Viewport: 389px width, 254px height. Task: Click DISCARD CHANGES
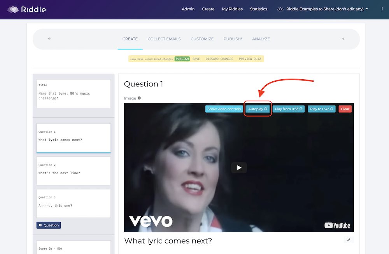pos(219,59)
